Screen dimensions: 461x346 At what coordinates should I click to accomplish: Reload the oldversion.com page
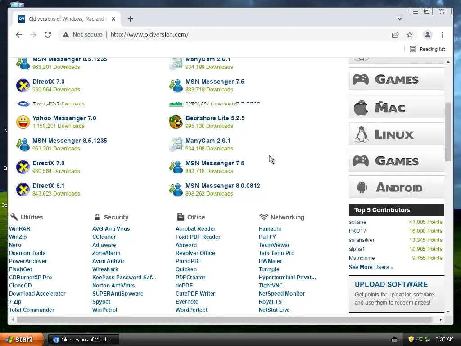(x=48, y=35)
